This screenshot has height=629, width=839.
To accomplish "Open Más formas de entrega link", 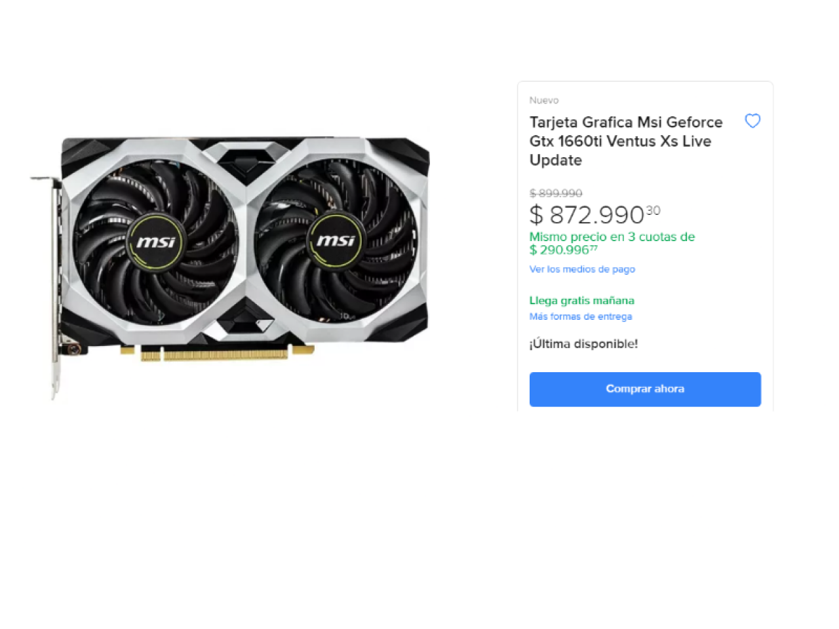I will 581,316.
